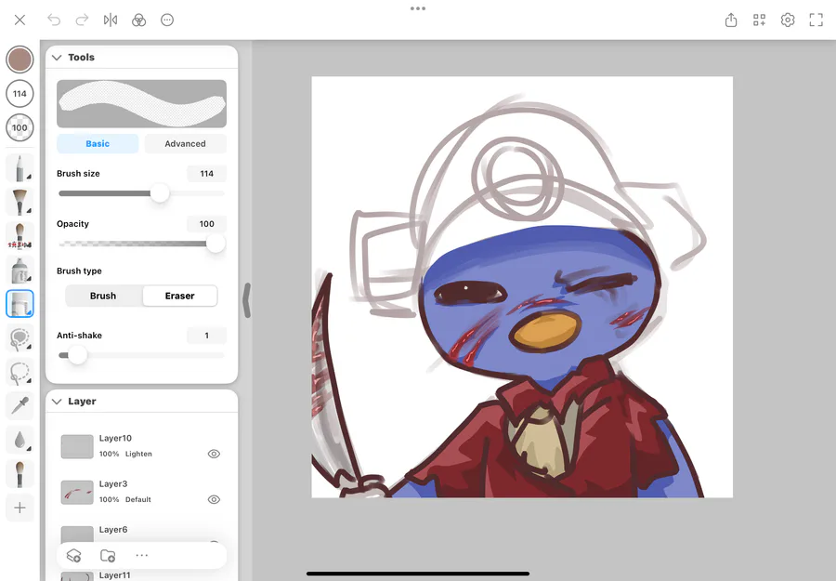This screenshot has height=581, width=836.
Task: Select the bottom round brush tool
Action: pyautogui.click(x=20, y=474)
